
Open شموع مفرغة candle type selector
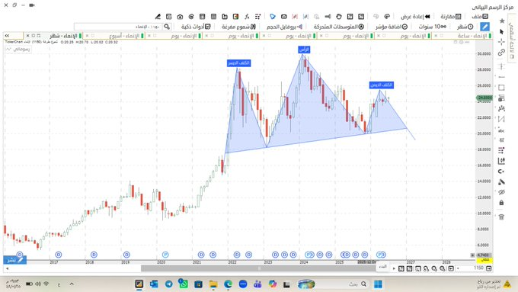click(239, 27)
